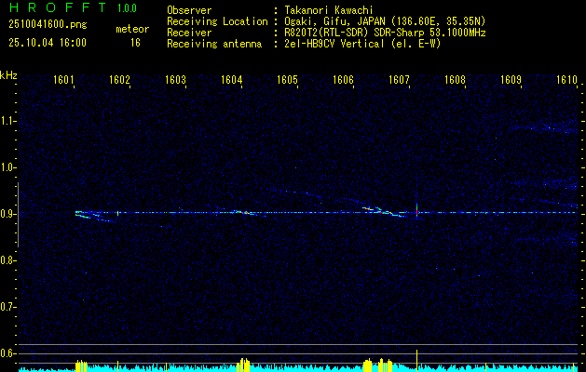Click the 2el-HB9CV antenna description
This screenshot has width=586, height=372.
(362, 44)
